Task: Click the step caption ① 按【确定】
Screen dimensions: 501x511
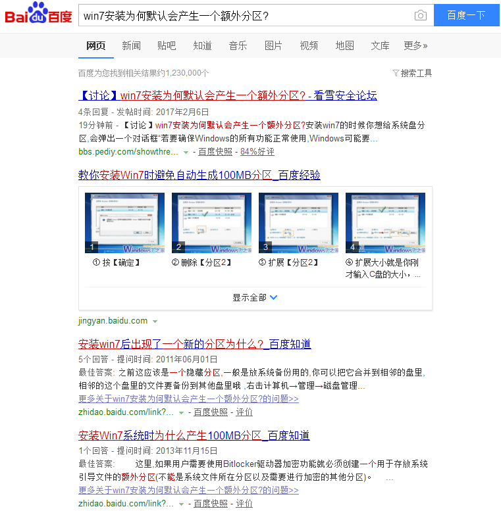Action: 117,262
